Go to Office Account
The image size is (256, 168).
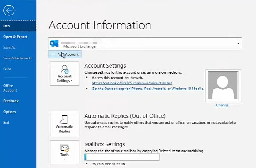click(10, 88)
